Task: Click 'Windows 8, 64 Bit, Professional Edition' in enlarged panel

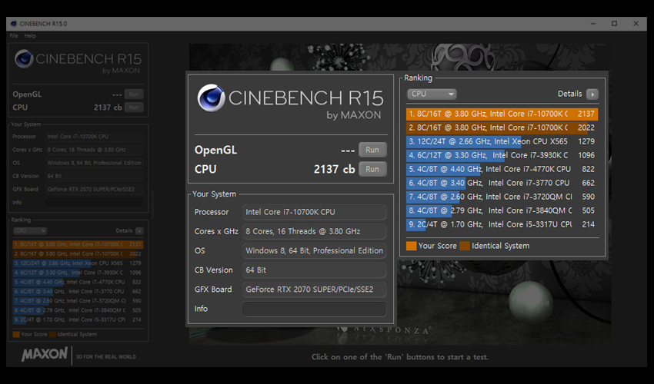Action: [314, 250]
